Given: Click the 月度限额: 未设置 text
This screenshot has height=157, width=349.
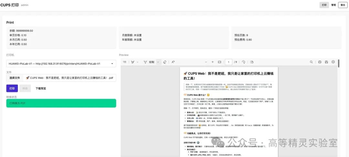Looking at the screenshot, I should 132,35.
